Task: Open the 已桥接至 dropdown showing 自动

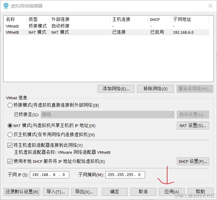Action: point(108,115)
